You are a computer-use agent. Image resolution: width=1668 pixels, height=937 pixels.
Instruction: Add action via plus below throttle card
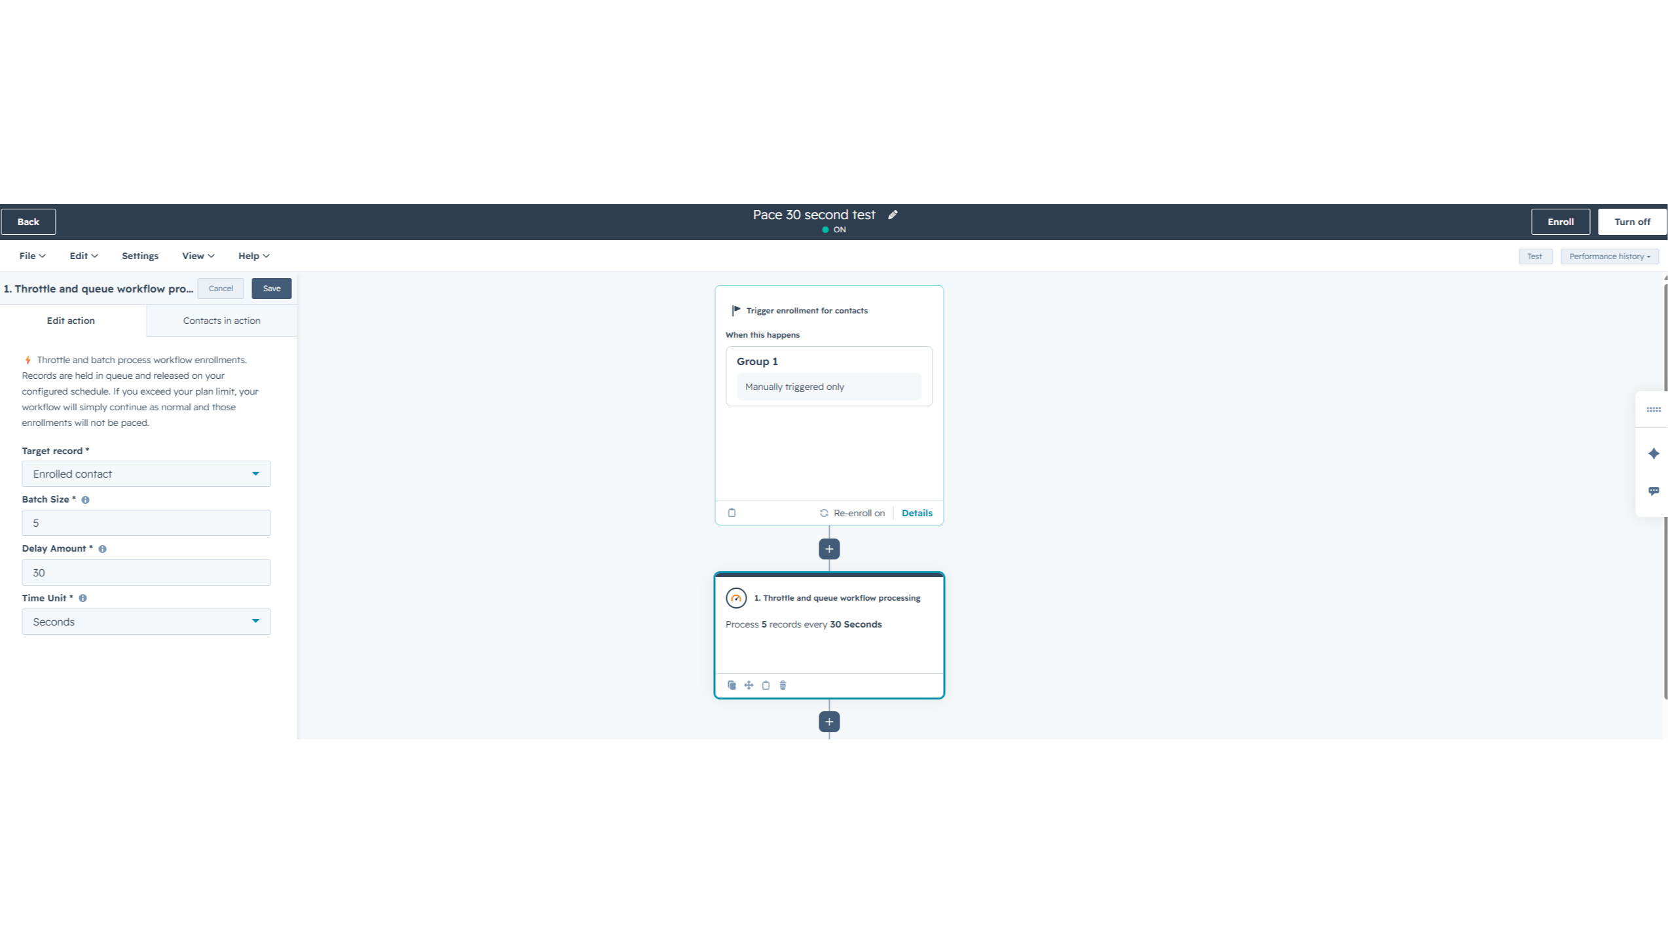tap(829, 722)
